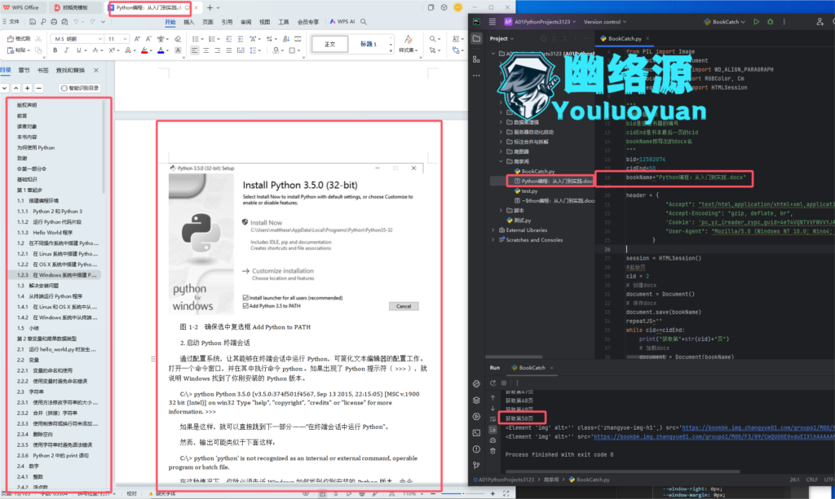
Task: Decrease paragraph indent in WPS
Action: click(229, 39)
